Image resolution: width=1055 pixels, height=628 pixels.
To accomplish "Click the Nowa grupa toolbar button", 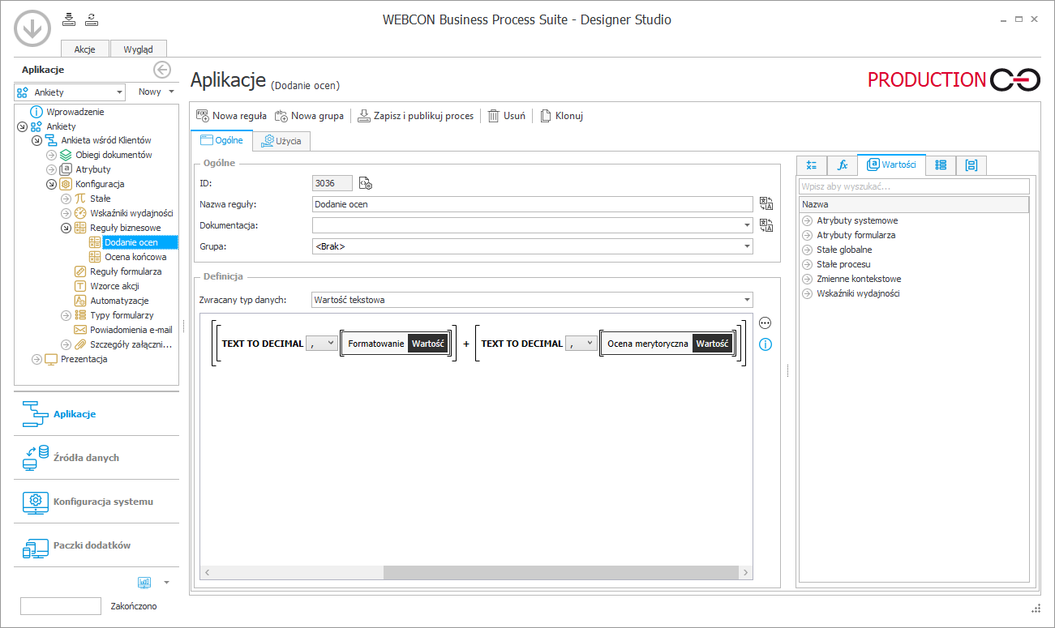I will click(309, 116).
